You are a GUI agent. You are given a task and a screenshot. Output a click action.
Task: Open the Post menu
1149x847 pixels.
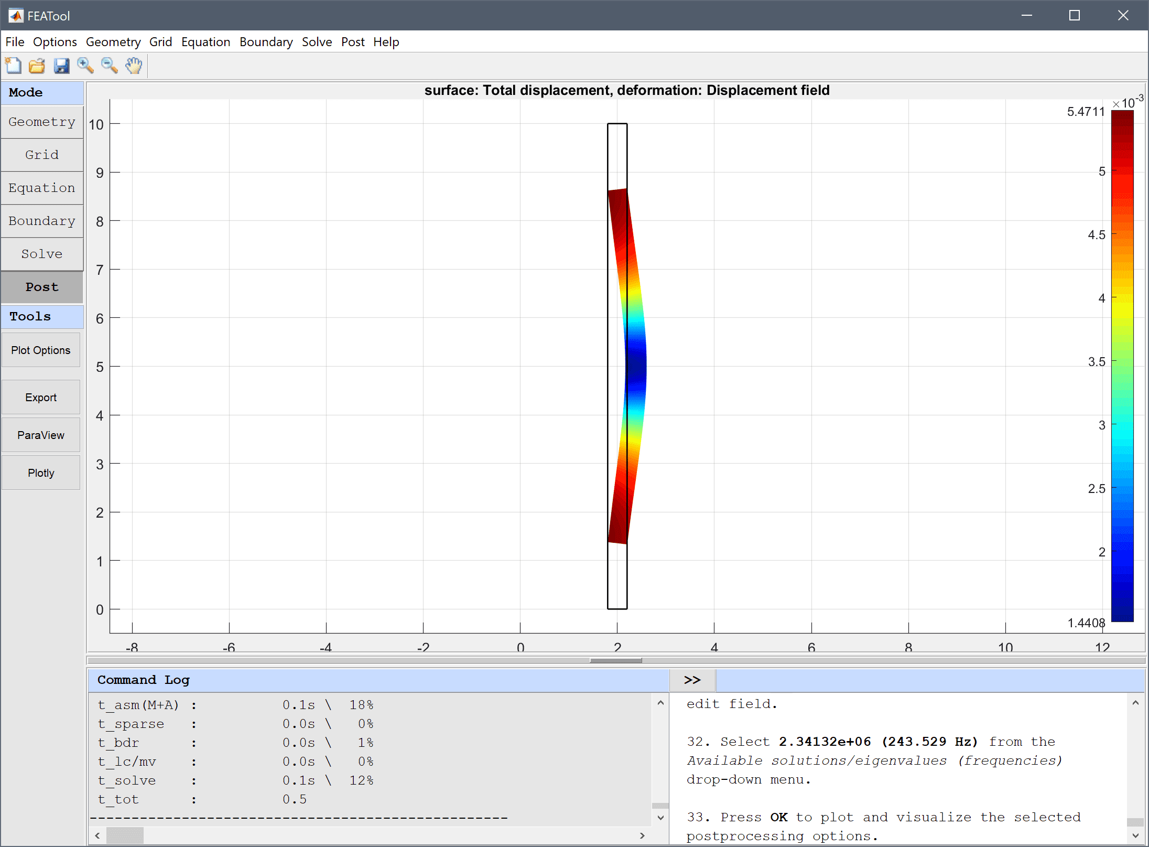tap(352, 42)
